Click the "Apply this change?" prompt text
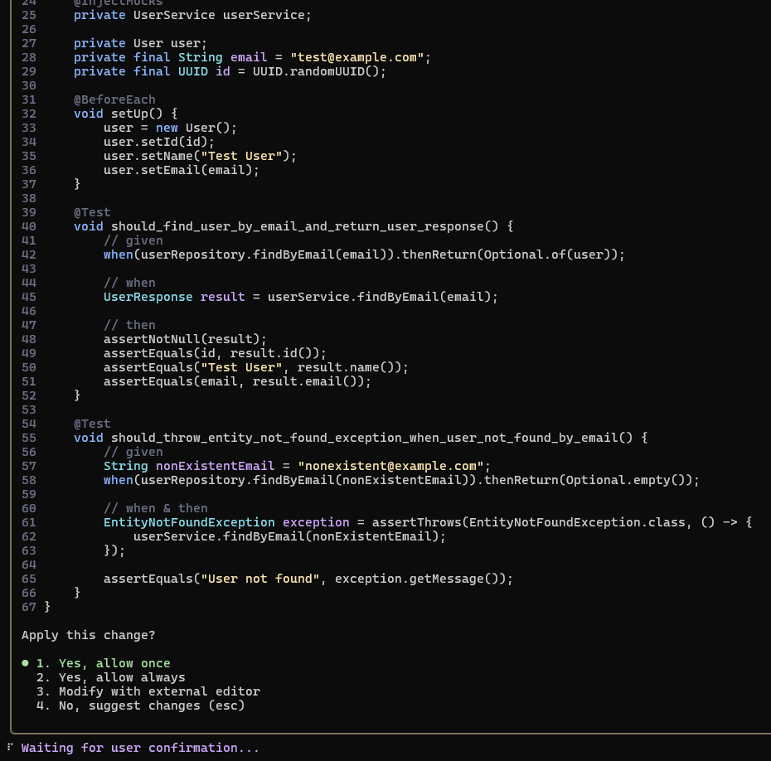771x761 pixels. (x=88, y=635)
